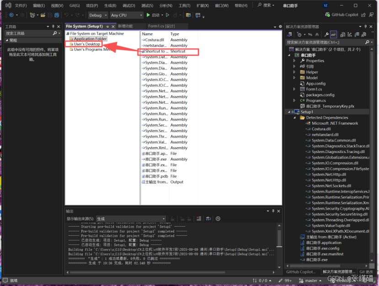
Task: Click view class diagram icon in Solution Explorer
Action: click(350, 35)
